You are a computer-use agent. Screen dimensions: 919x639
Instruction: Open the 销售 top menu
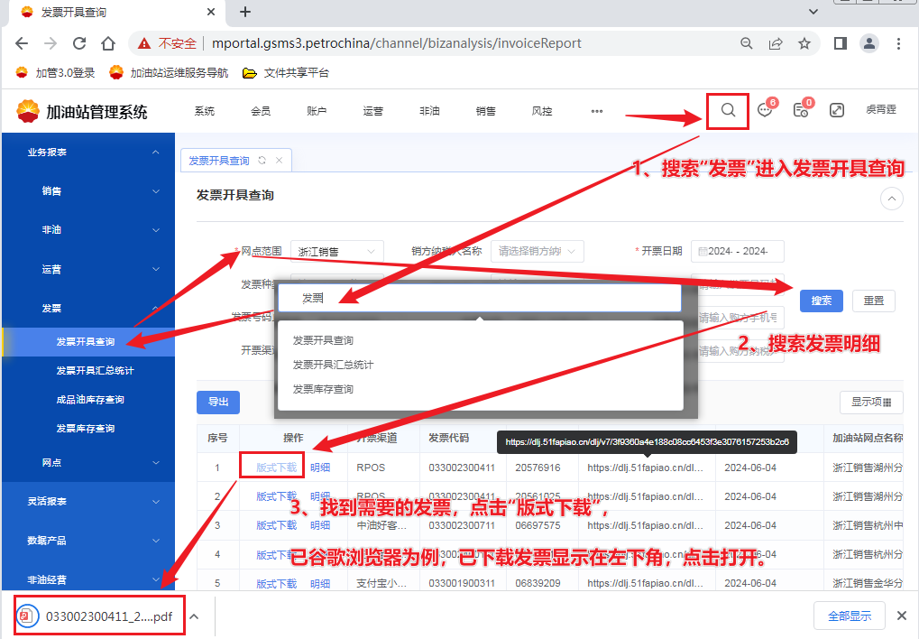(485, 111)
